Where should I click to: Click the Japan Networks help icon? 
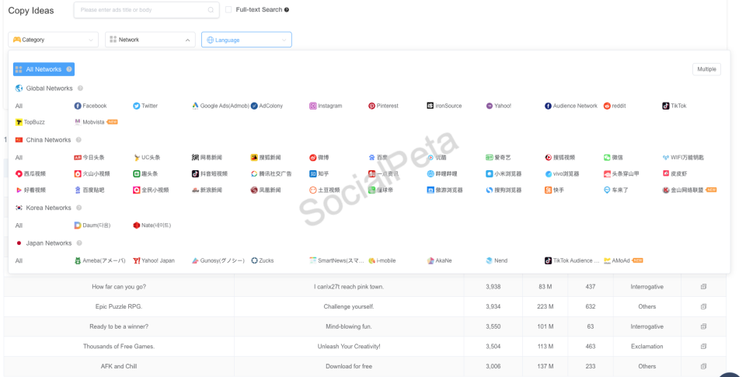tap(79, 243)
